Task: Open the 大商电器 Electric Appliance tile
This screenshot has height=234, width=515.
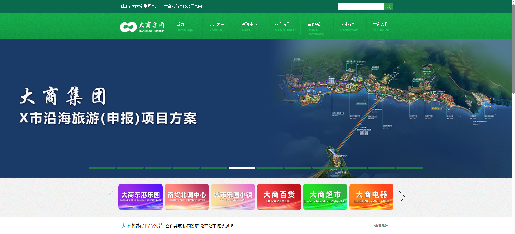Action: point(371,197)
